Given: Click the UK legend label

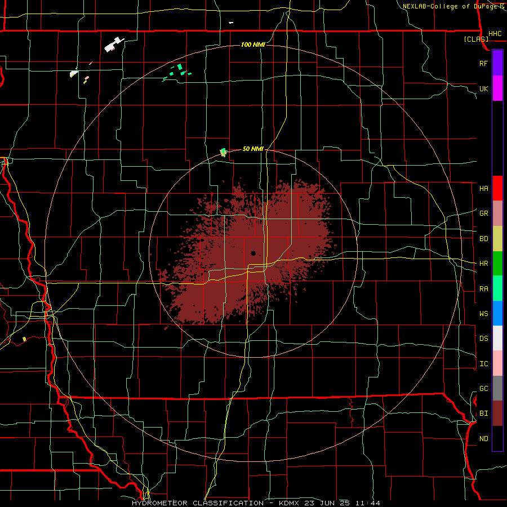Looking at the screenshot, I should (x=483, y=88).
